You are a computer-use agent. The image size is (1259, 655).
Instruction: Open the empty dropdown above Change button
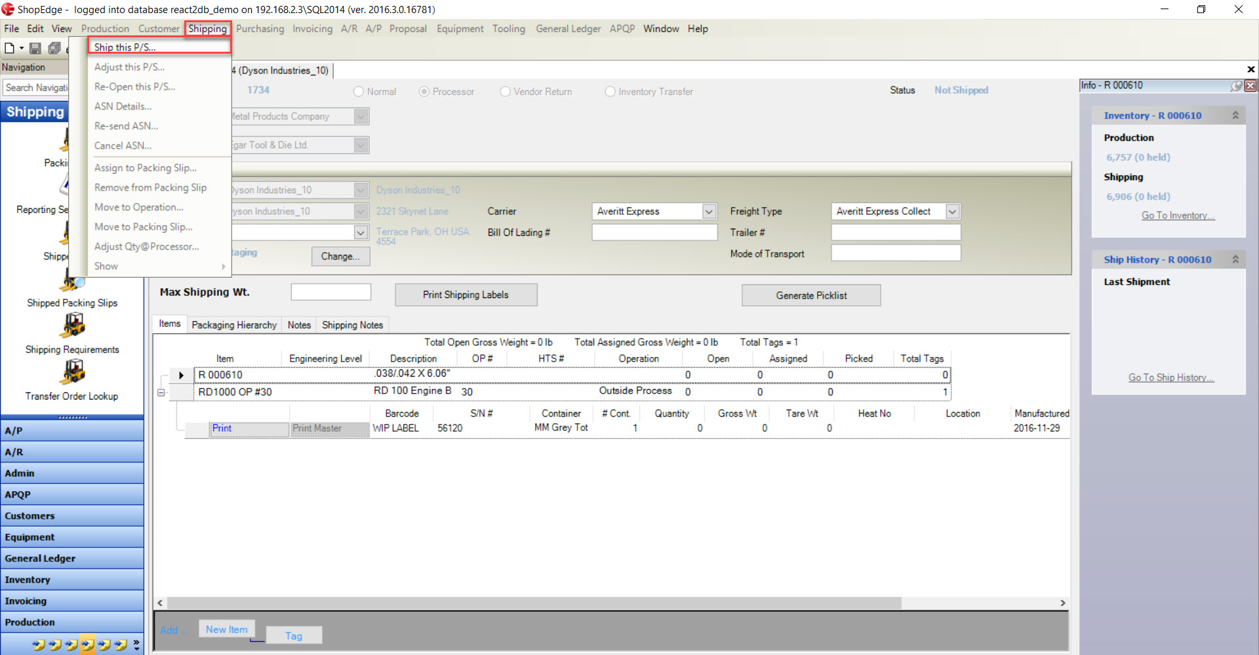361,233
